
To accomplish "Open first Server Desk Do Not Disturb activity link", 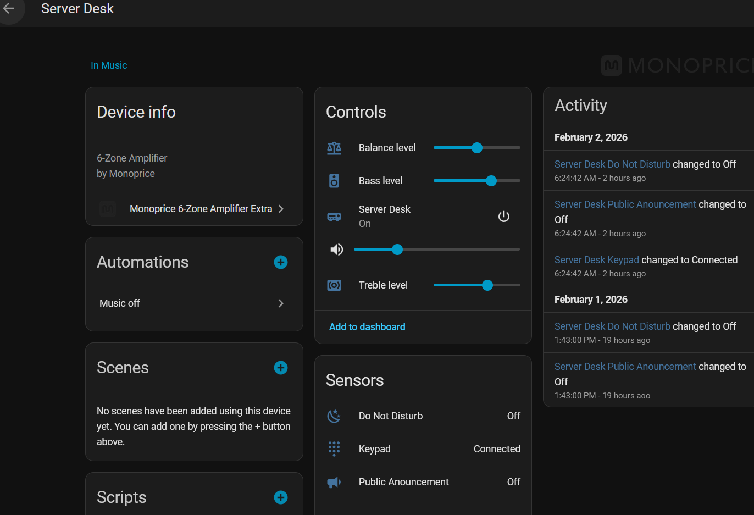I will click(x=612, y=164).
